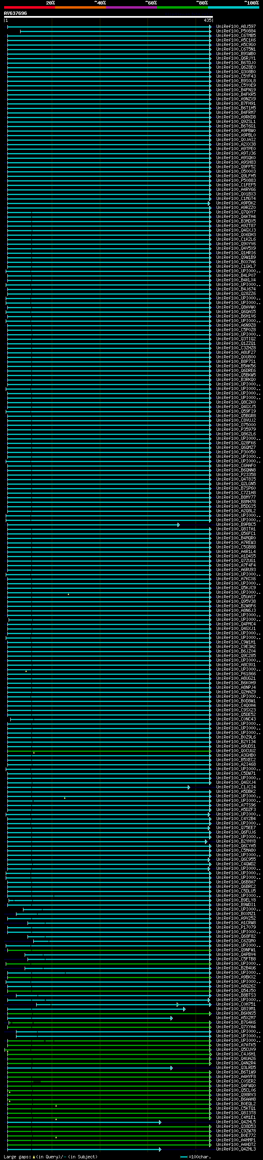
Task: Select hit label UniRef100_C0NC43
Action: (x=235, y=719)
